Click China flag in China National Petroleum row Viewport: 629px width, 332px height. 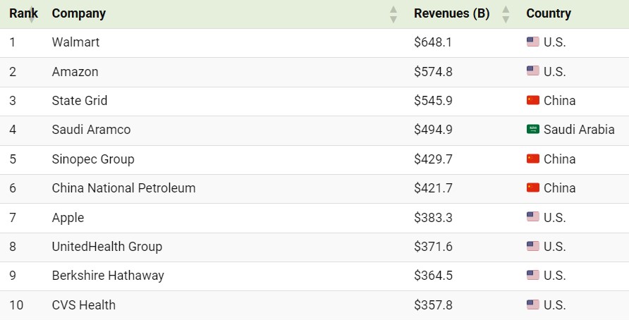tap(532, 187)
